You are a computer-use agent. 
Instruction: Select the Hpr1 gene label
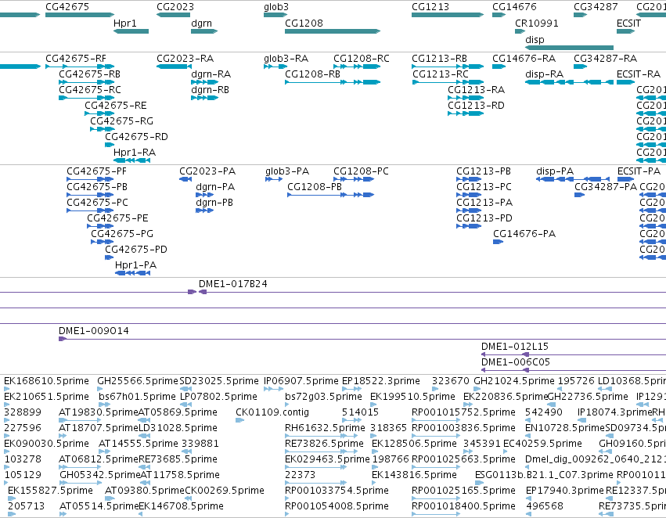point(125,23)
